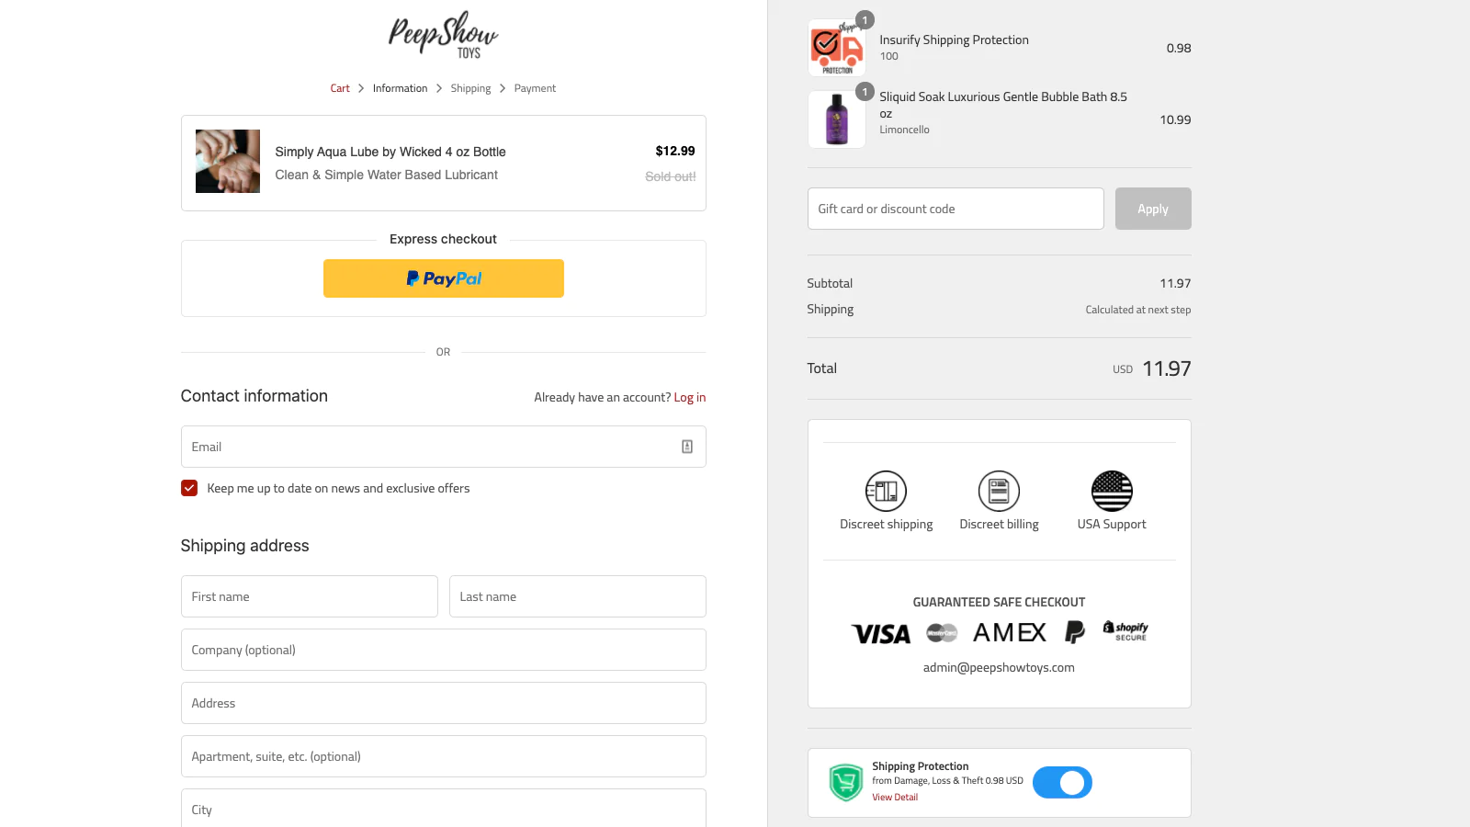
Task: Focus the Gift card or discount code field
Action: tap(955, 209)
